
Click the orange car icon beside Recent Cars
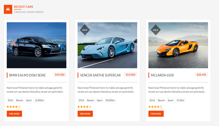(8, 9)
